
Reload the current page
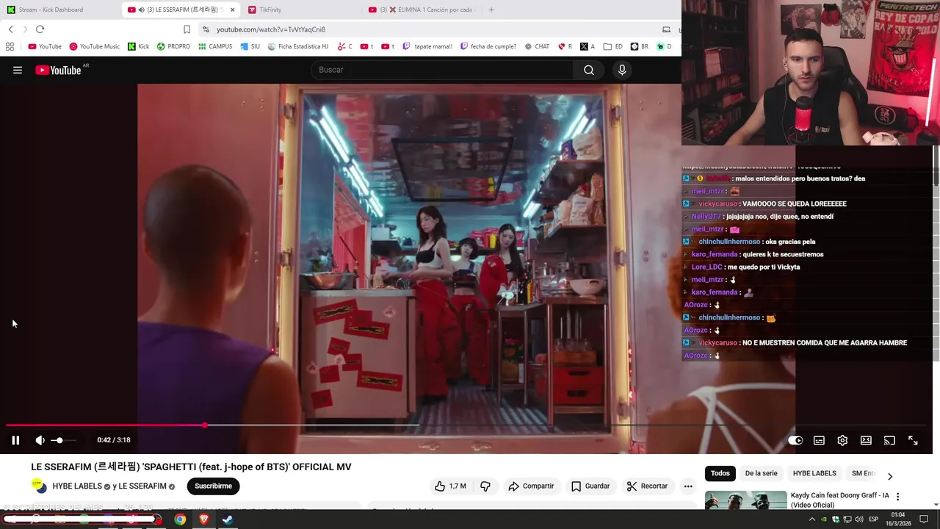point(40,29)
